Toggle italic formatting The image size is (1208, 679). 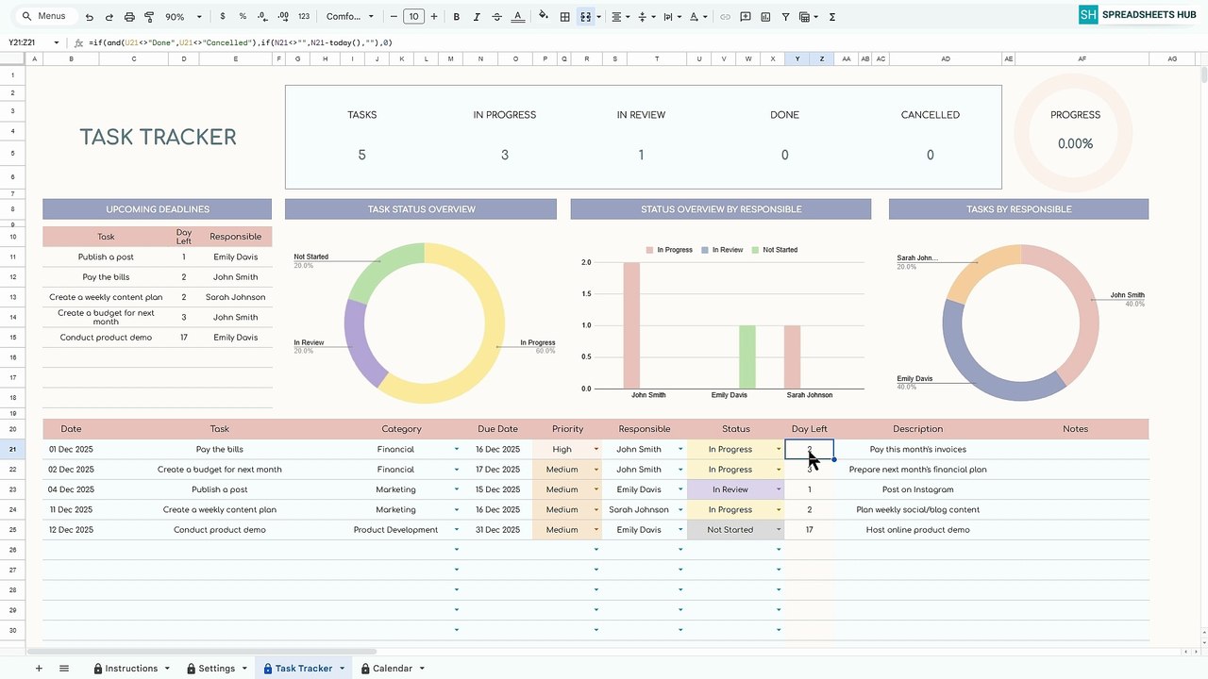(x=477, y=17)
